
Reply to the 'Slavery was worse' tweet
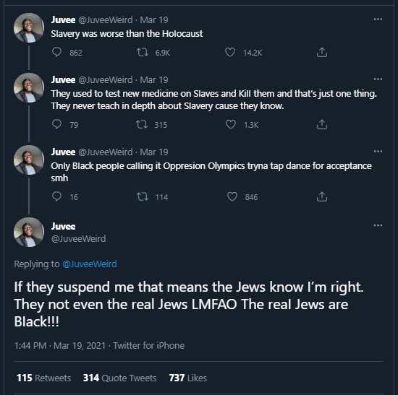point(56,53)
